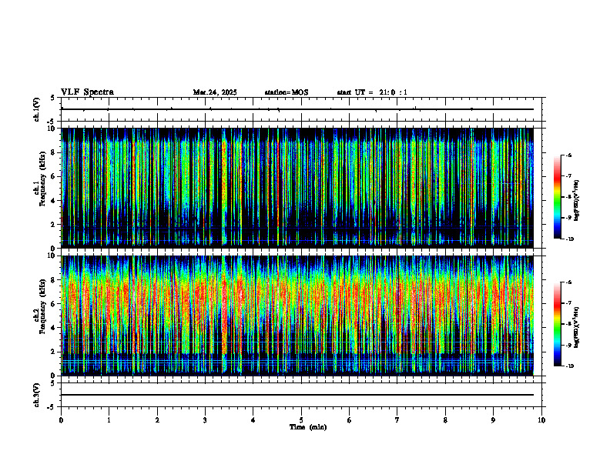Click the "-6" tick on ch.1 colorbar
Screen dimensions: 610x471
coord(568,155)
